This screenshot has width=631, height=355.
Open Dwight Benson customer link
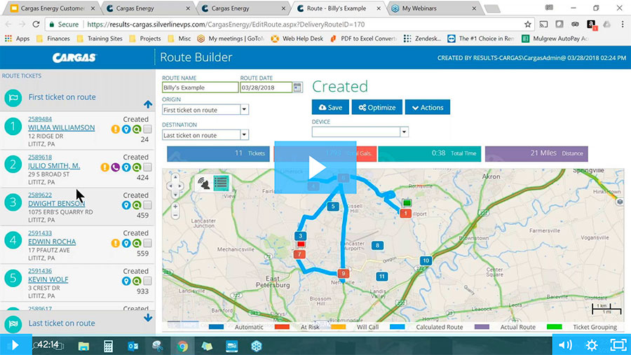tap(56, 204)
